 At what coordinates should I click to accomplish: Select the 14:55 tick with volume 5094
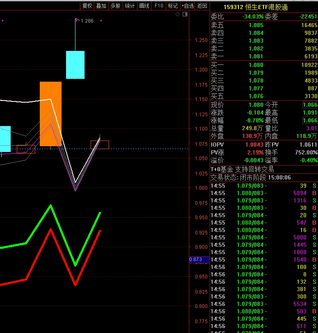264,193
